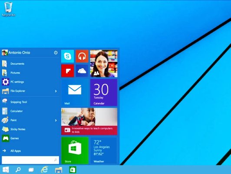Open the Flipboard tile

(x=67, y=71)
